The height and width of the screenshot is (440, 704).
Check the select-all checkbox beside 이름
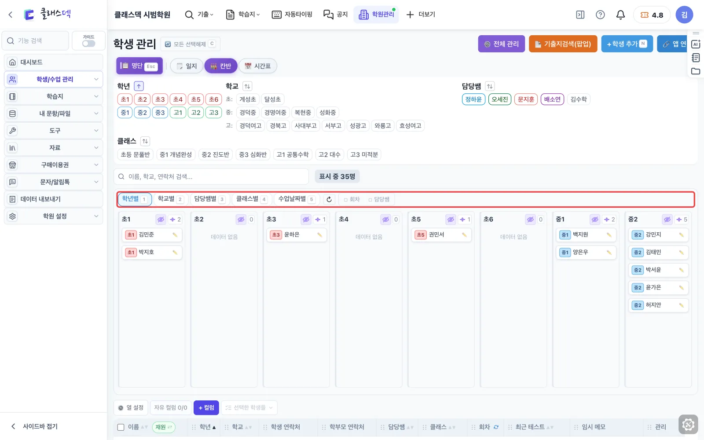click(x=121, y=427)
